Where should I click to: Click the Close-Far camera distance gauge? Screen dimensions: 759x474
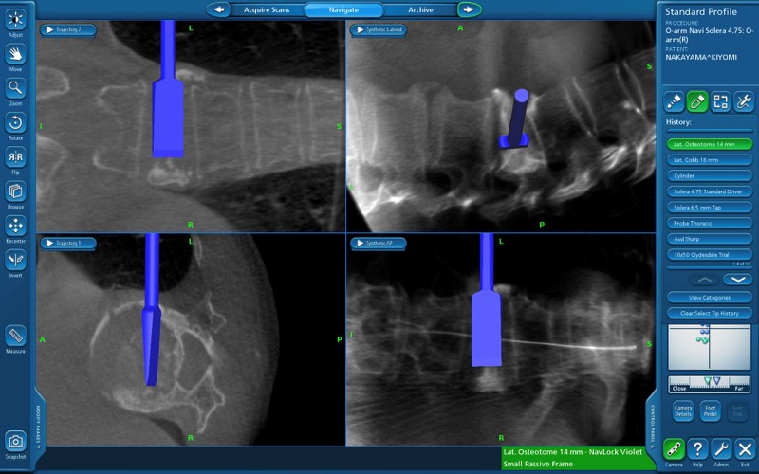(x=709, y=384)
